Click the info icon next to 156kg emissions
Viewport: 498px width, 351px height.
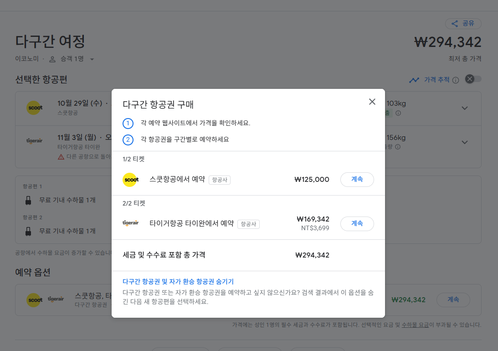398,147
